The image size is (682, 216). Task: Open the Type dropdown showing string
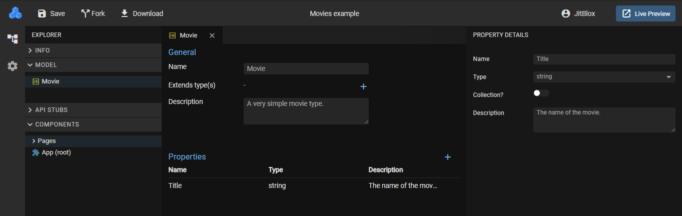pyautogui.click(x=604, y=77)
